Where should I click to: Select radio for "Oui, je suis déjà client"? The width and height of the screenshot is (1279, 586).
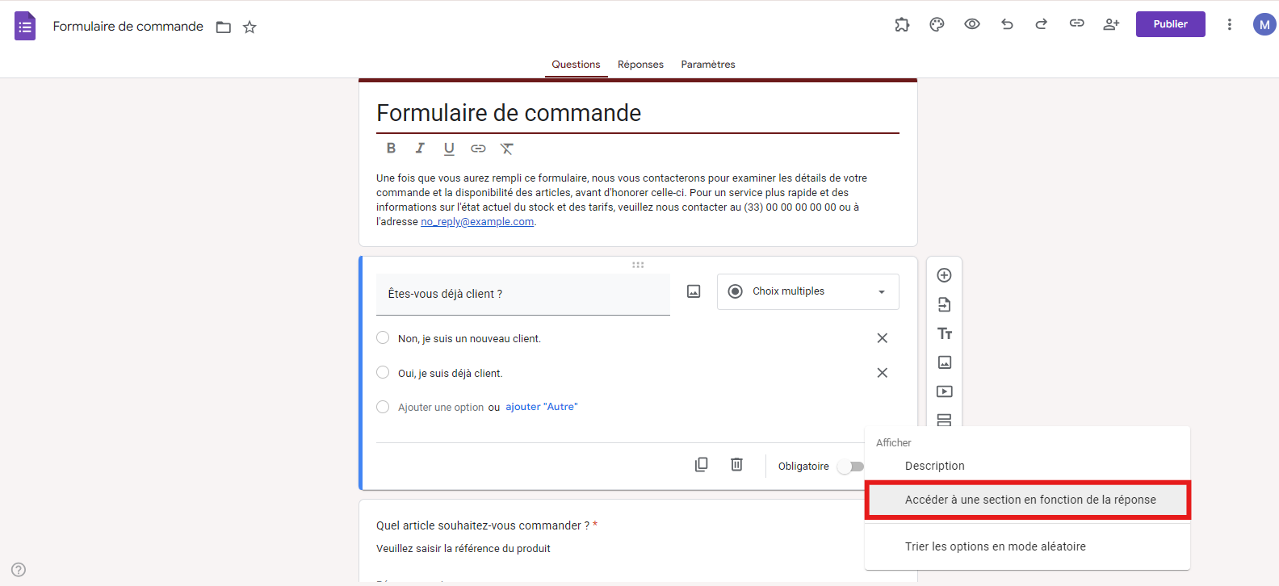(x=383, y=373)
